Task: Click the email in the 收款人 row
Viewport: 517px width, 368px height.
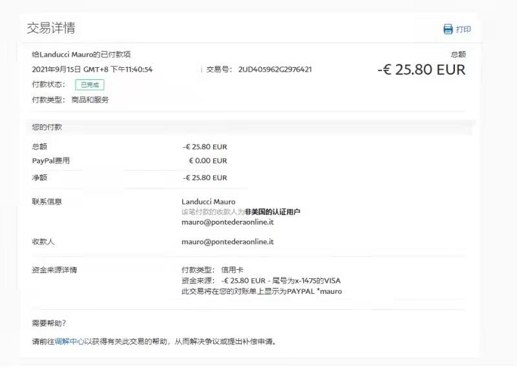Action: (227, 241)
